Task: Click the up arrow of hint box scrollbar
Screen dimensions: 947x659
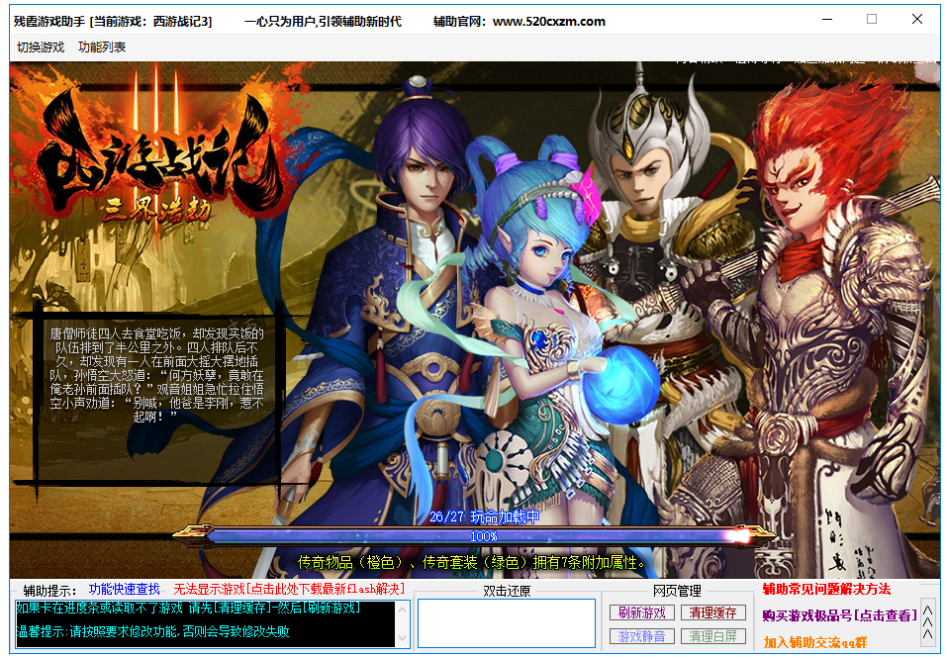Action: point(403,609)
